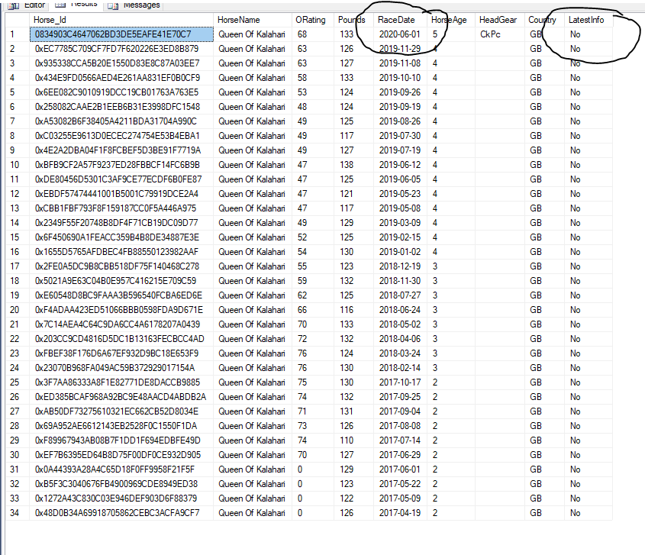
Task: Click Horse_Id 0xE60548D8BC9FAAA3B596540FCBA6ED6E
Action: tap(121, 295)
